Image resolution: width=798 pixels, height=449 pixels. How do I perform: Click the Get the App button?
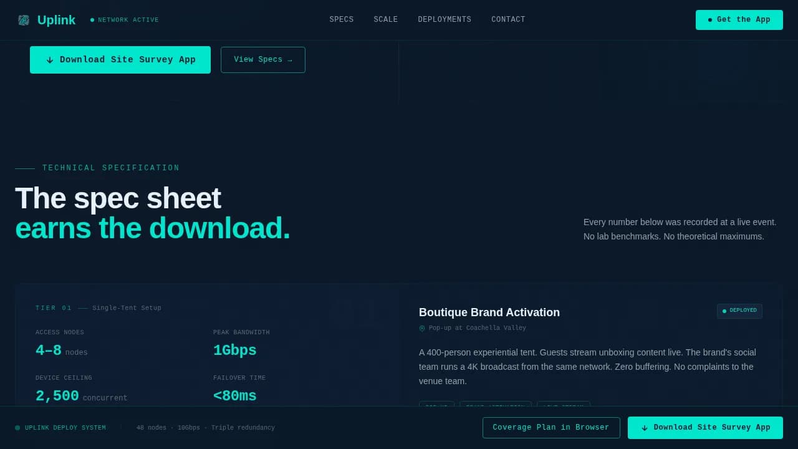pyautogui.click(x=739, y=20)
